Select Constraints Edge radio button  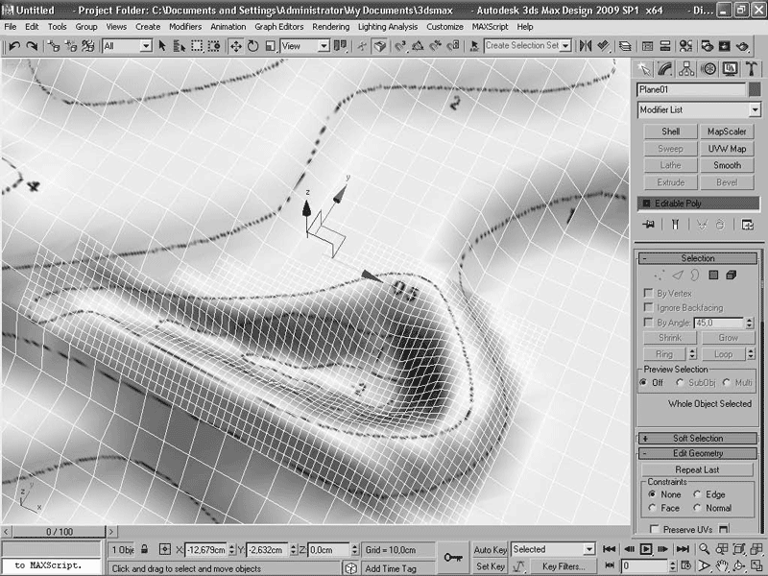click(x=697, y=494)
